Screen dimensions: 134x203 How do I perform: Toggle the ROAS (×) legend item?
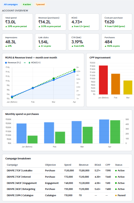34,63
